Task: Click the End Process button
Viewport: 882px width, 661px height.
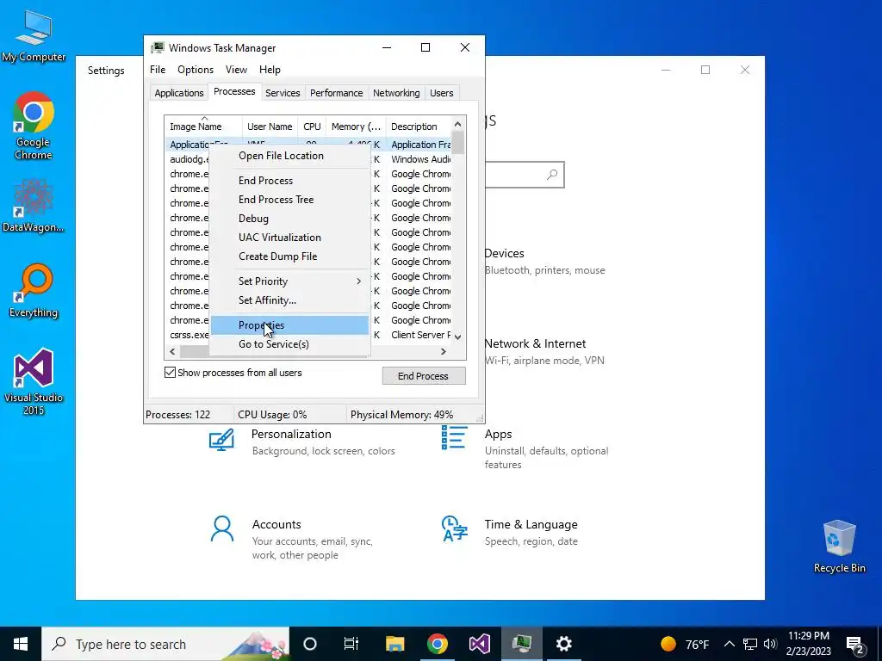Action: [424, 376]
